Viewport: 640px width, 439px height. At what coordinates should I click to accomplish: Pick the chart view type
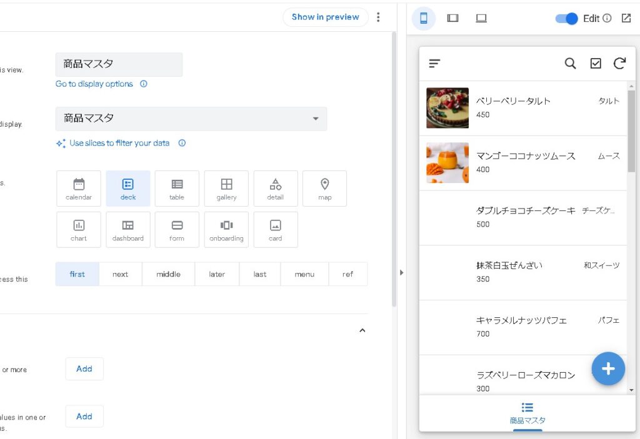pos(78,229)
